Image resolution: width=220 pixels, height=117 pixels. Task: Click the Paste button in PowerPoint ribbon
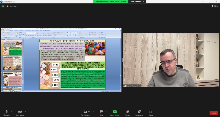[x=3, y=34]
